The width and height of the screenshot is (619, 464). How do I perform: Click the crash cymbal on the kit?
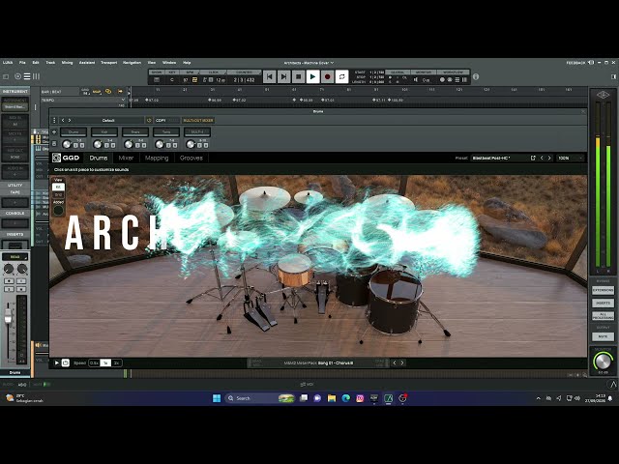(x=265, y=196)
